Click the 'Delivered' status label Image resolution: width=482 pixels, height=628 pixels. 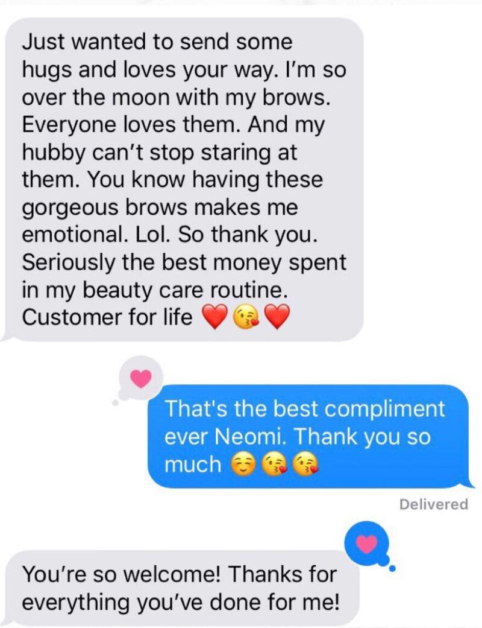[434, 504]
